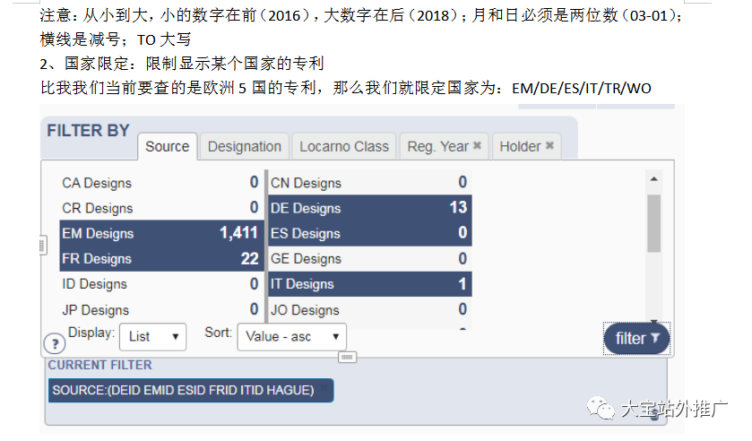752x441 pixels.
Task: Click the panel resize handle below Sort
Action: [x=347, y=357]
